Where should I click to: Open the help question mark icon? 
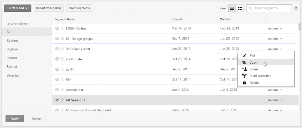(296, 8)
